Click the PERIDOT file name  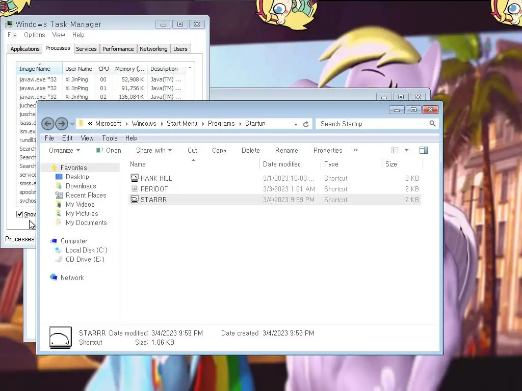tap(154, 189)
